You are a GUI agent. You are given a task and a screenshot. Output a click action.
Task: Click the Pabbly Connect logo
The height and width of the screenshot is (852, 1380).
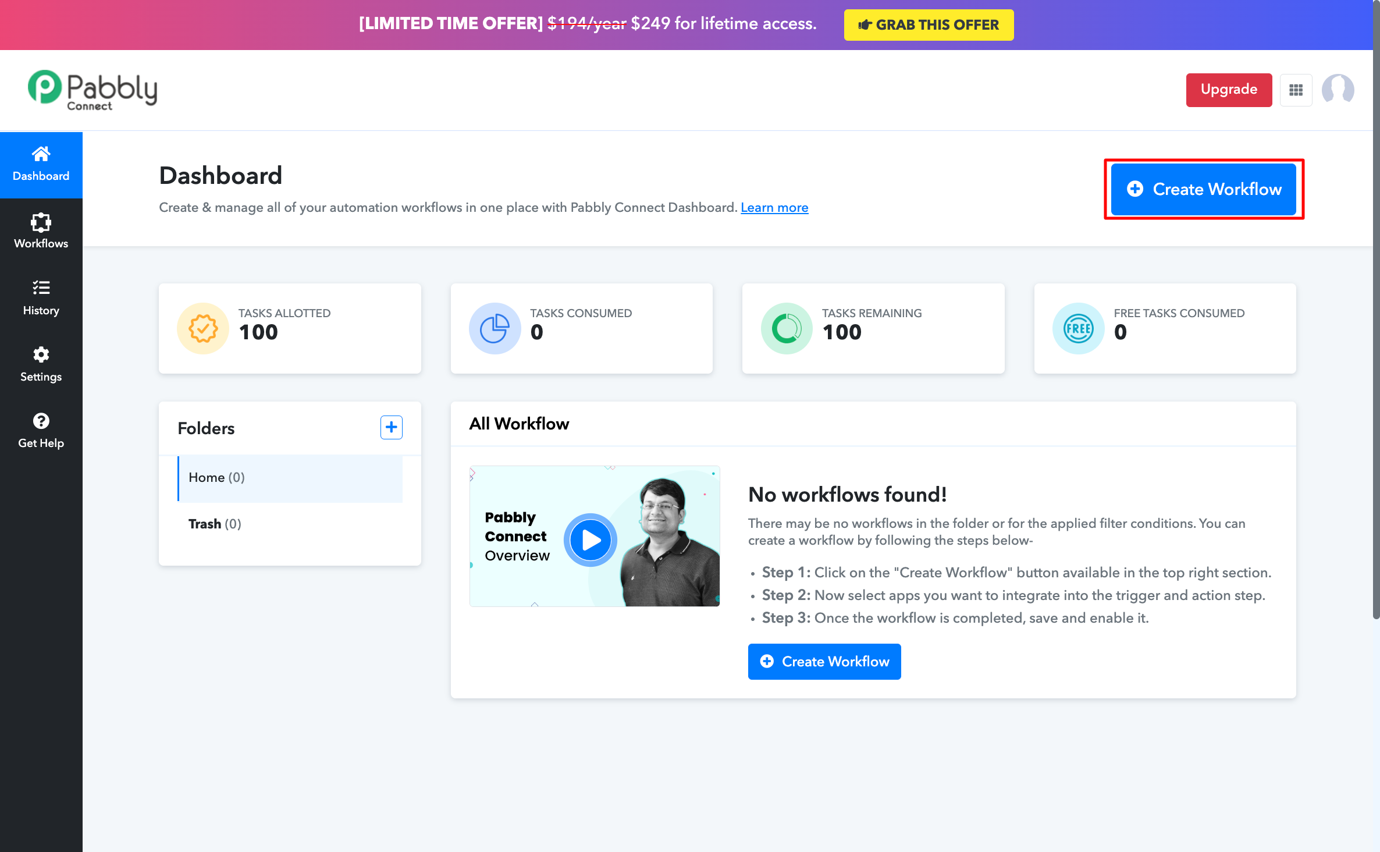point(93,90)
